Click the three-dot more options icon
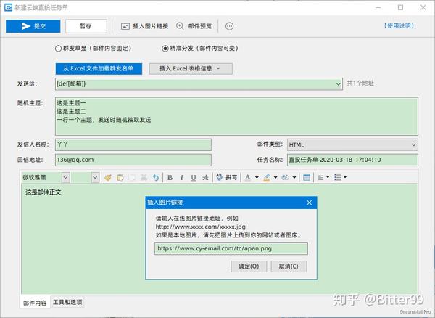This screenshot has height=318, width=435. tap(229, 26)
